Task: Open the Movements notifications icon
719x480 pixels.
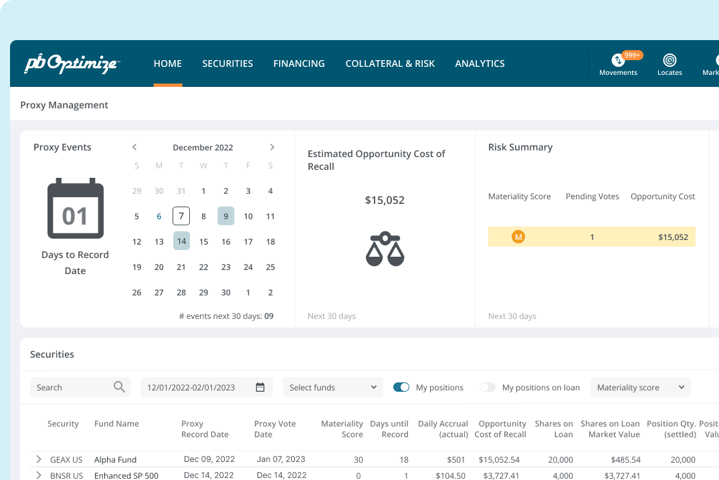Action: coord(618,60)
